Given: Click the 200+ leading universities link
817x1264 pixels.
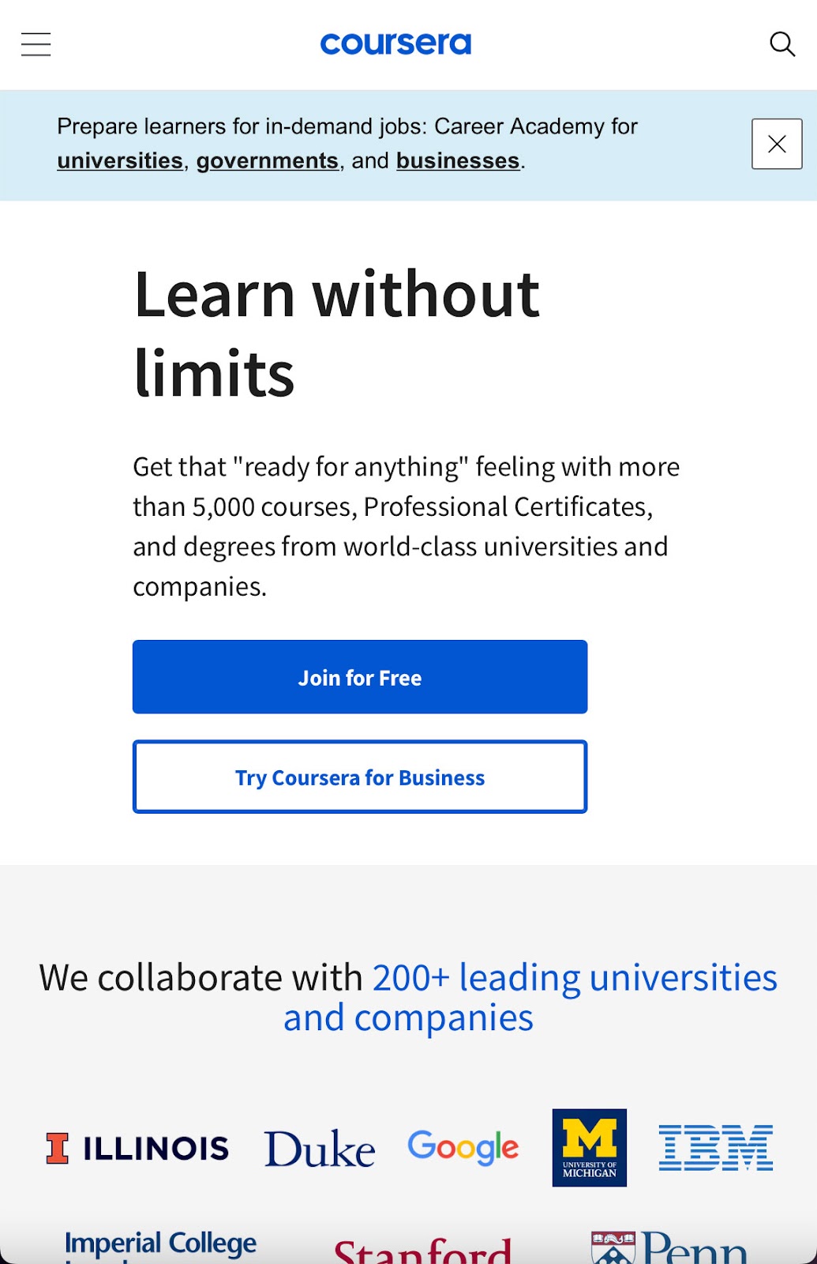Looking at the screenshot, I should pyautogui.click(x=530, y=997).
